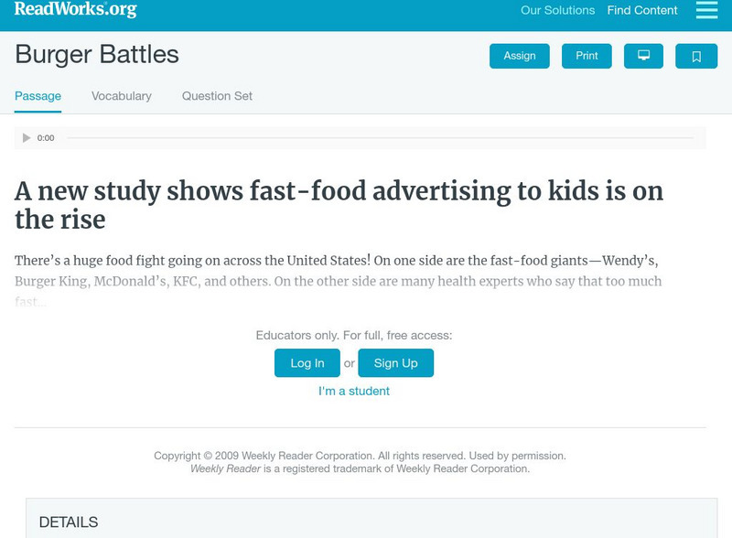Image resolution: width=732 pixels, height=538 pixels.
Task: Click the Assign button
Action: pyautogui.click(x=519, y=56)
